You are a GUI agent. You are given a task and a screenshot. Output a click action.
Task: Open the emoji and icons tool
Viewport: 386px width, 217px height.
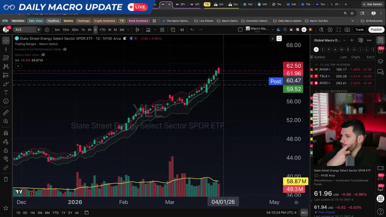click(6, 101)
